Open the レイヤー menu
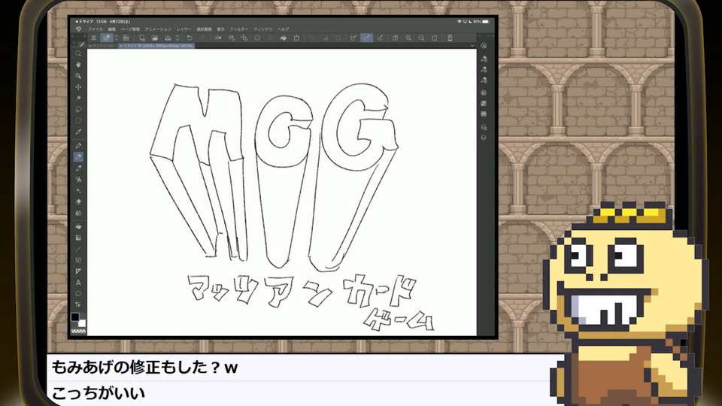The height and width of the screenshot is (406, 722). click(x=184, y=29)
